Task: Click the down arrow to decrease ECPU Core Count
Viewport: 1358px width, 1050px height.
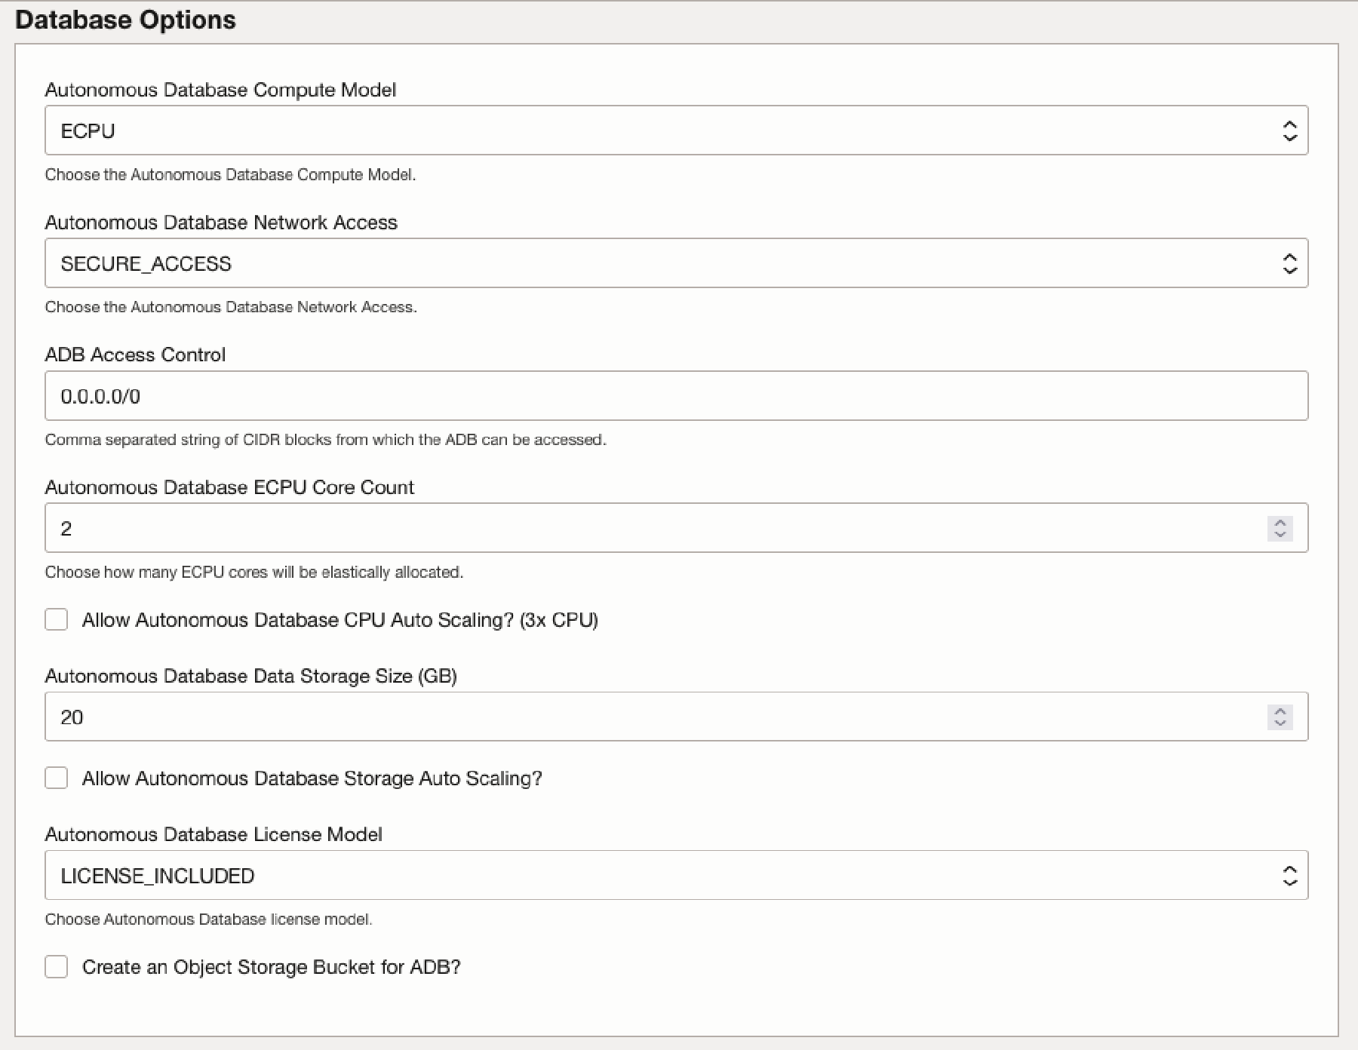Action: [1279, 534]
